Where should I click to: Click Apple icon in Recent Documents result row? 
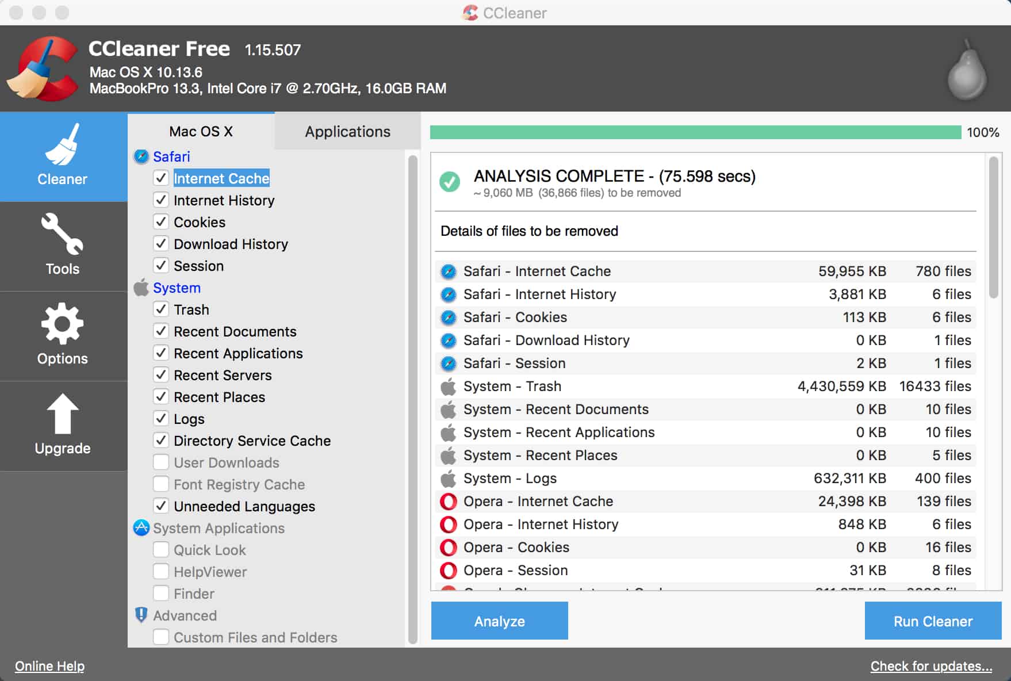(x=449, y=409)
